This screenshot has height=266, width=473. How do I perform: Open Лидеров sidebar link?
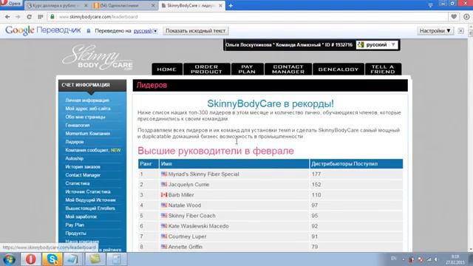75,142
